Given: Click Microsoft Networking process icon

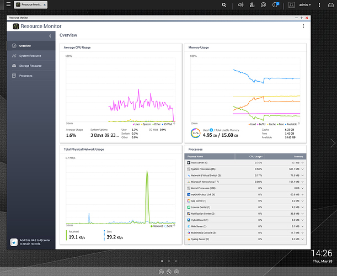Looking at the screenshot, I should (x=189, y=182).
